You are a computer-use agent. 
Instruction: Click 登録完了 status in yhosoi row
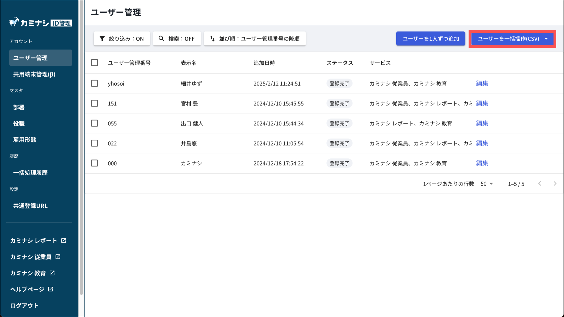339,83
